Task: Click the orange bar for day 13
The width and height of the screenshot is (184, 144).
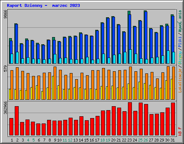Action: click(x=77, y=89)
